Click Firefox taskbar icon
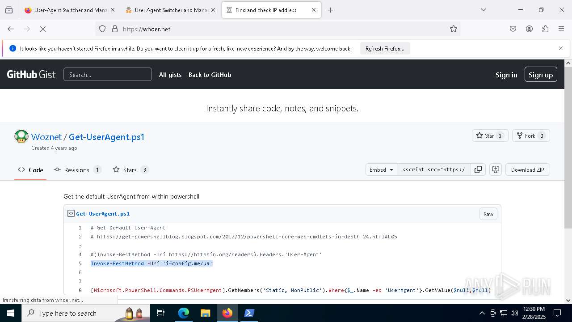This screenshot has height=322, width=572. pyautogui.click(x=227, y=313)
